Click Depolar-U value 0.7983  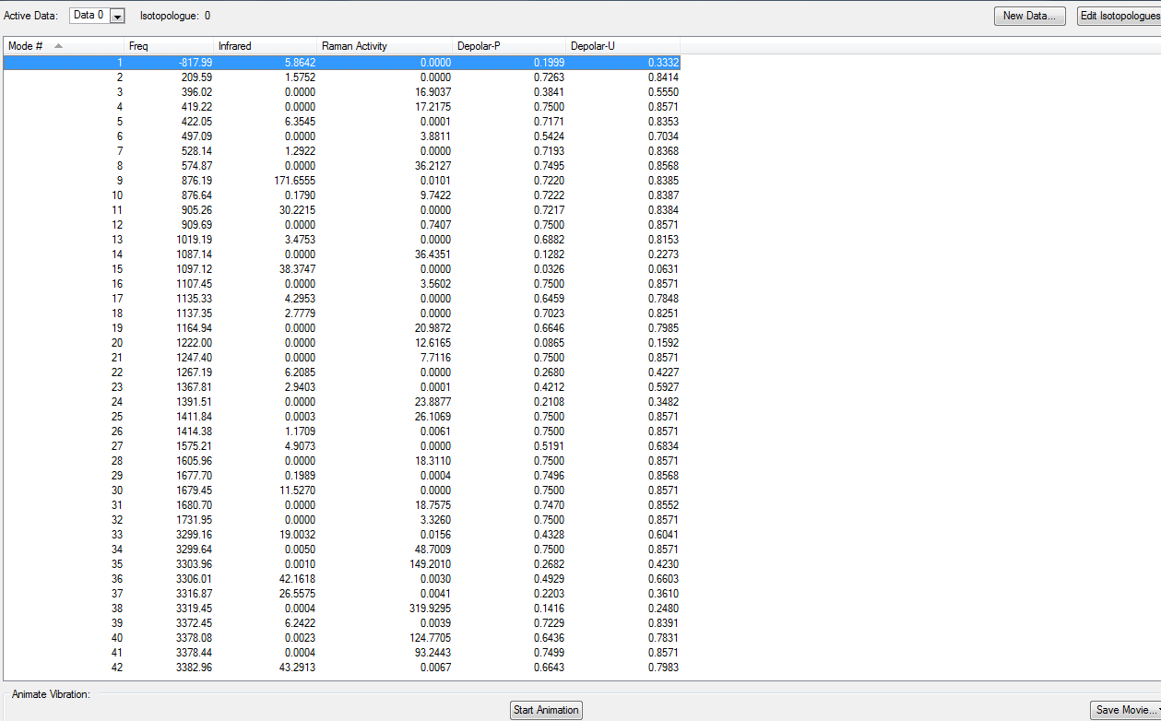[x=663, y=668]
